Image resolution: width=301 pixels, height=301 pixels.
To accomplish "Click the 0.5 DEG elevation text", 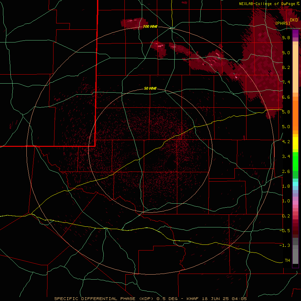I will [x=167, y=299].
